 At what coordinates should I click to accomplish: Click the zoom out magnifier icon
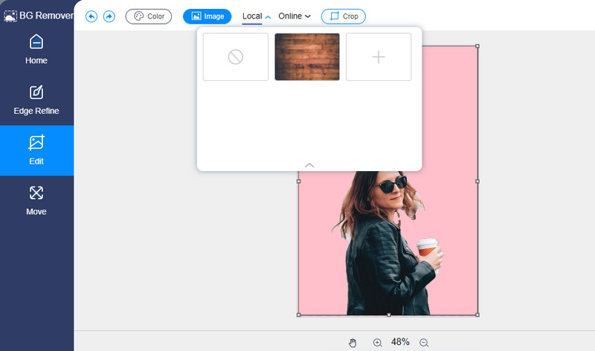coord(424,342)
